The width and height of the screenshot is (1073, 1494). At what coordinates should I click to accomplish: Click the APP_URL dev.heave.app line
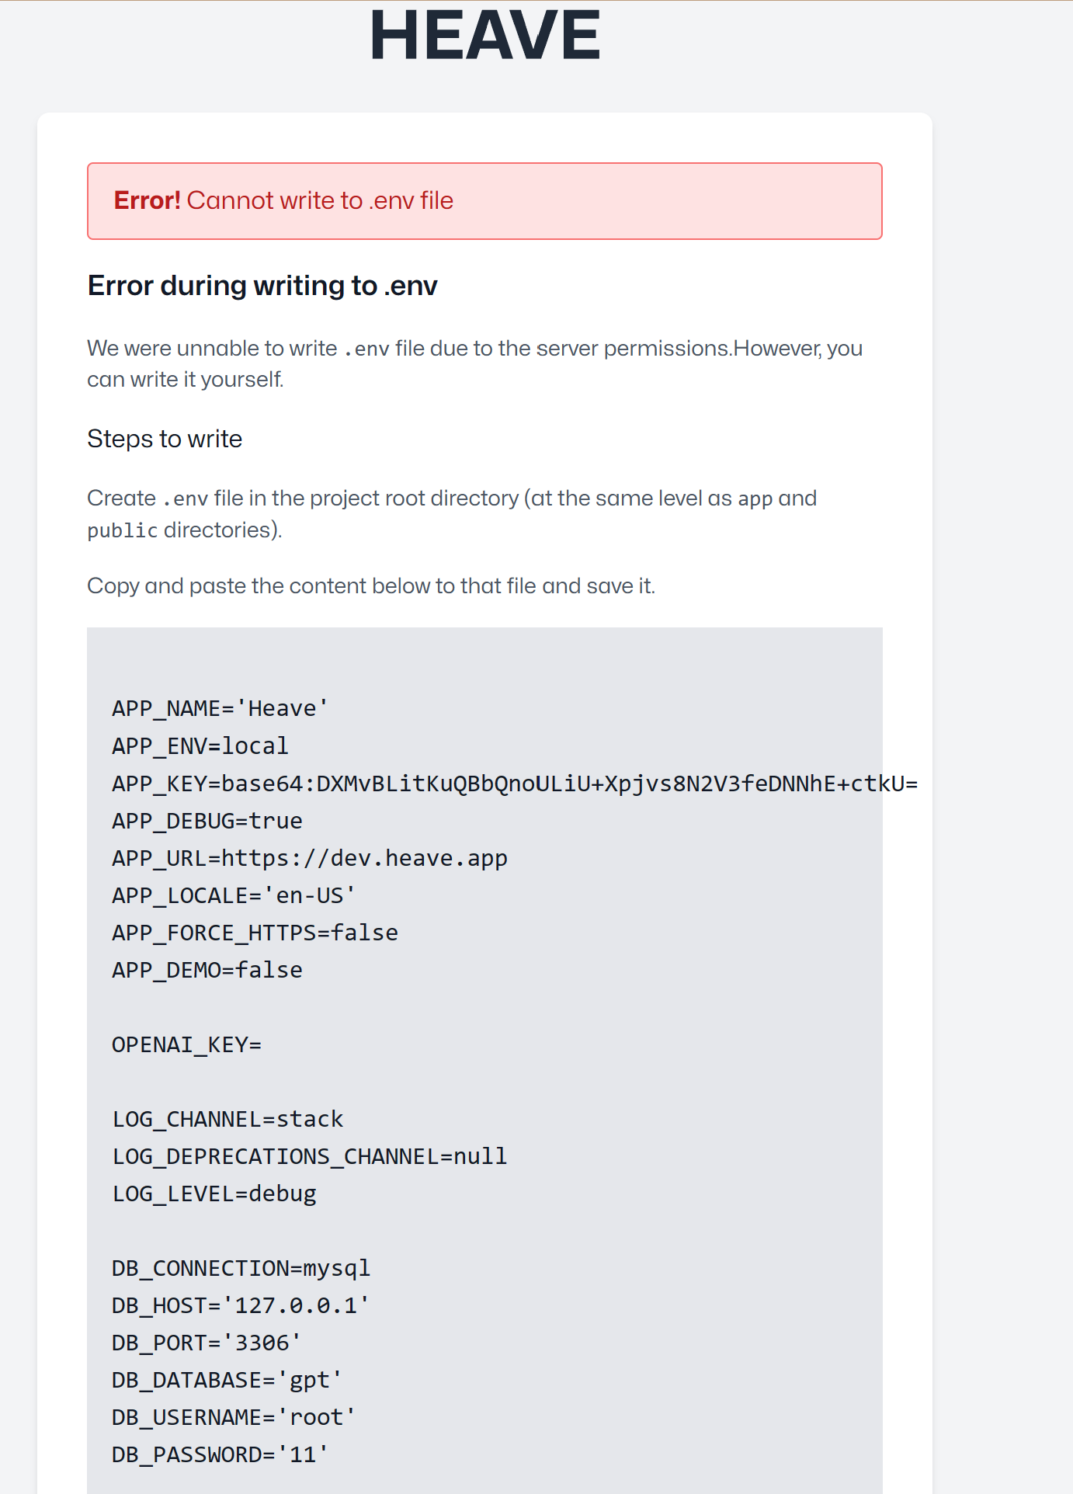coord(310,858)
